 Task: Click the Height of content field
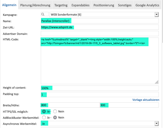100,88
